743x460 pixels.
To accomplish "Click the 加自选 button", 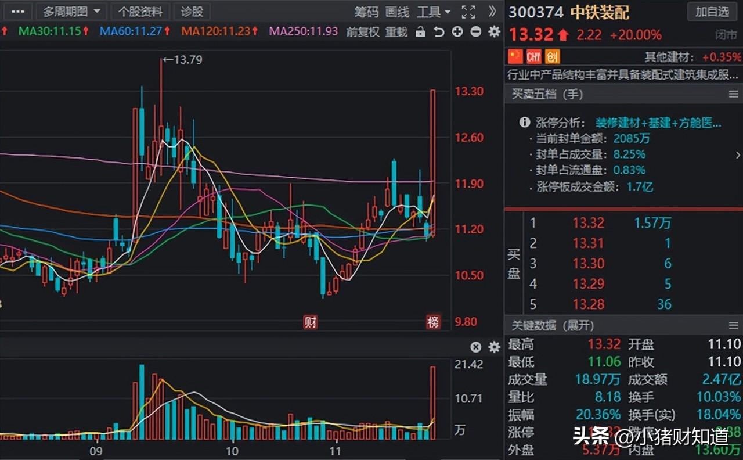I will click(712, 12).
